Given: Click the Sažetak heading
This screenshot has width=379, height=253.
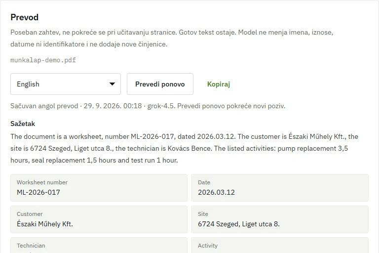Looking at the screenshot, I should click(23, 124).
